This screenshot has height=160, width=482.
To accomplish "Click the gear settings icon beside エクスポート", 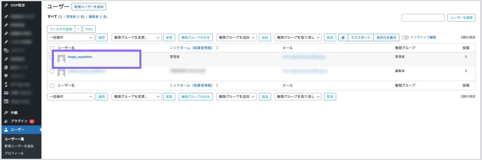I will tap(343, 37).
